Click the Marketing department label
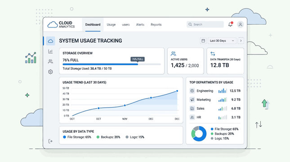The height and width of the screenshot is (162, 290). (x=204, y=99)
